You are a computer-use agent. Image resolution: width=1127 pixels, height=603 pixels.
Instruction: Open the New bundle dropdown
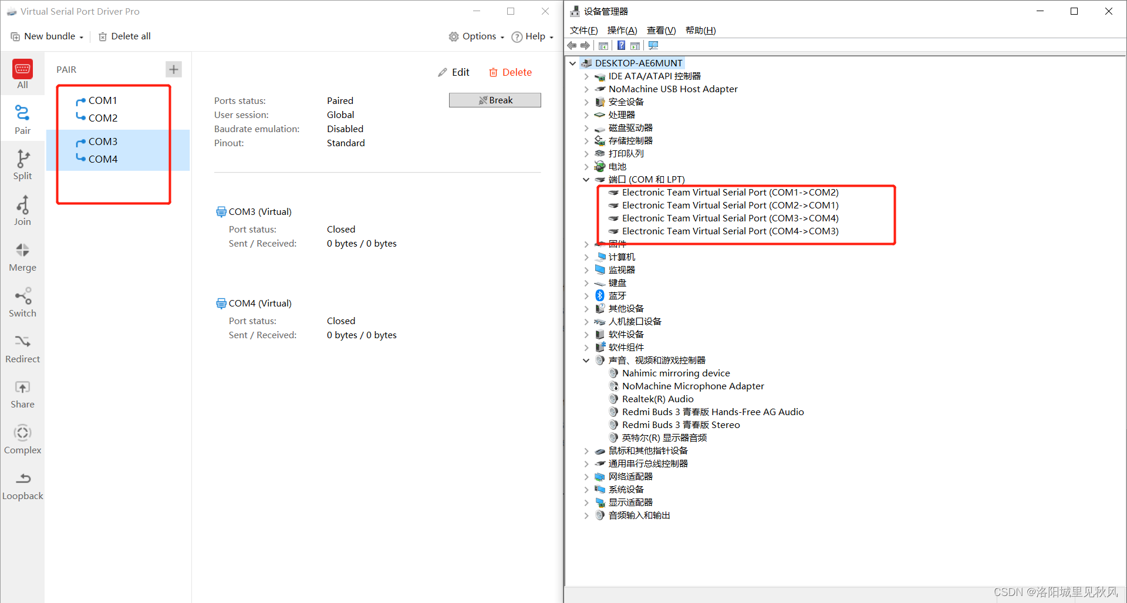(x=47, y=36)
